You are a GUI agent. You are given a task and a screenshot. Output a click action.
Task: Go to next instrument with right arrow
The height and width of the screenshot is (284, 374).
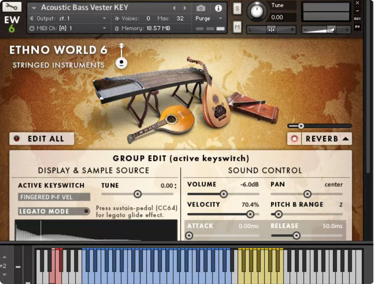[x=185, y=8]
